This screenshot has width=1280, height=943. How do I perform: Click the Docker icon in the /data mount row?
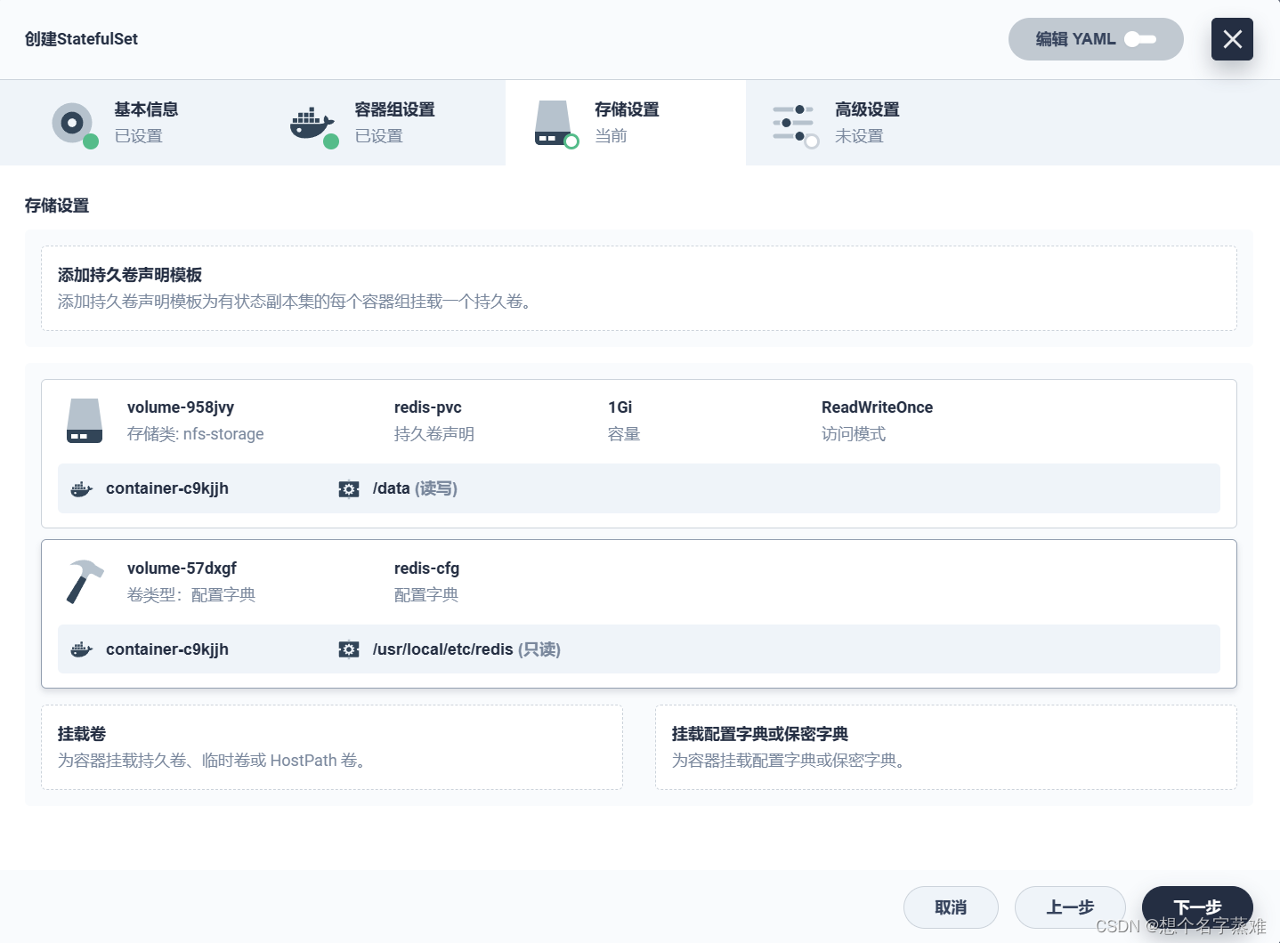tap(82, 488)
